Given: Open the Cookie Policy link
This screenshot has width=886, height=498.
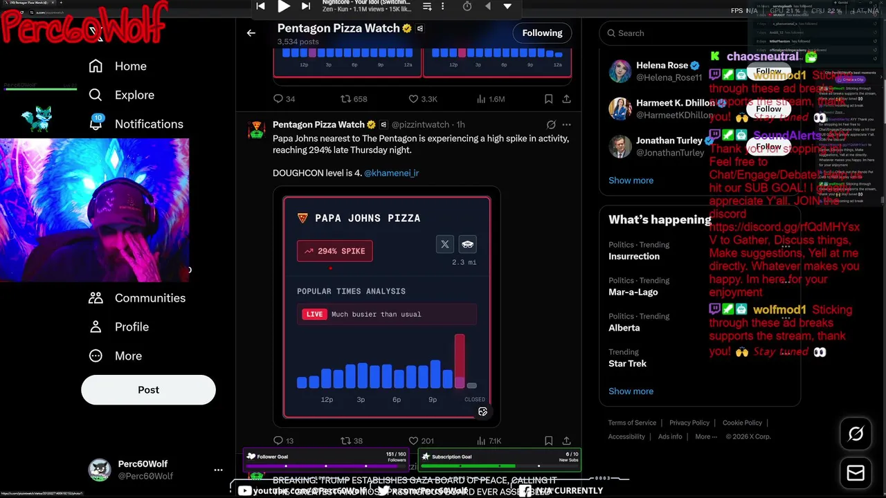Looking at the screenshot, I should coord(742,423).
